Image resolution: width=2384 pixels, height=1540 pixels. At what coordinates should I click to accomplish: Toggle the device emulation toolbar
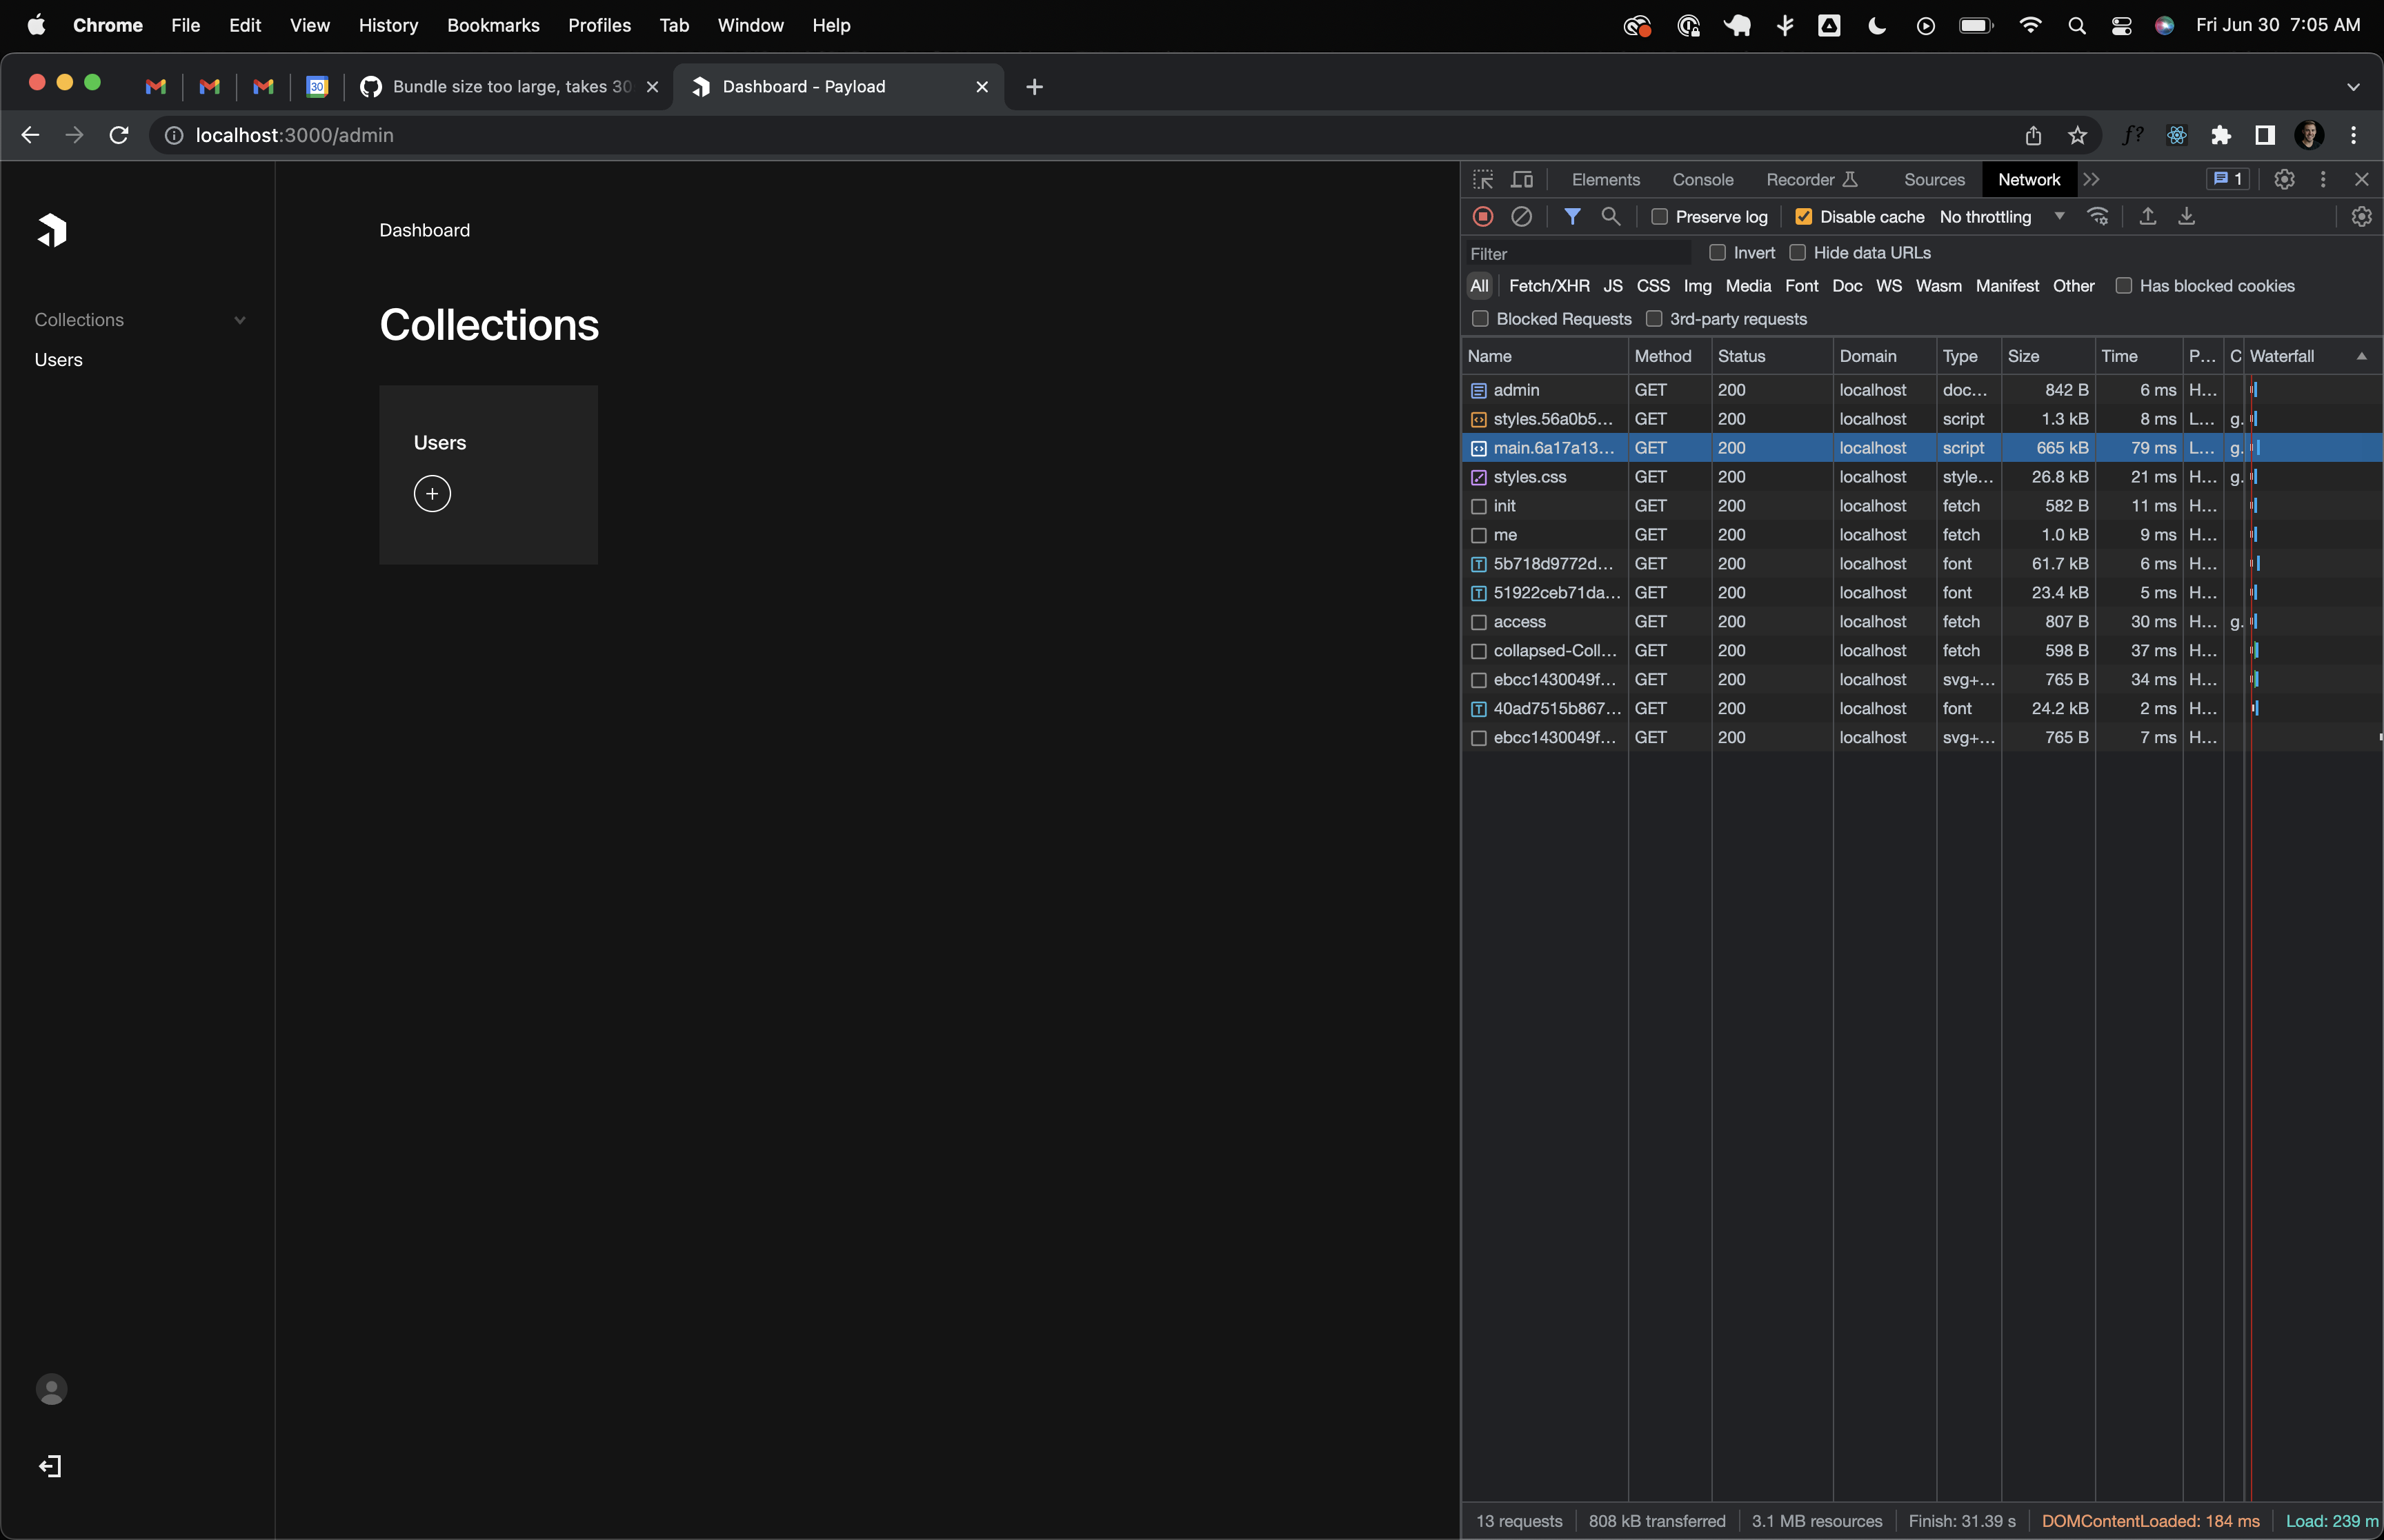click(1522, 179)
